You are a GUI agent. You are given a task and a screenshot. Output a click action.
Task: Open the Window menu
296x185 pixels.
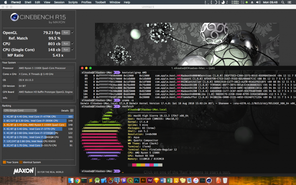pos(115,2)
